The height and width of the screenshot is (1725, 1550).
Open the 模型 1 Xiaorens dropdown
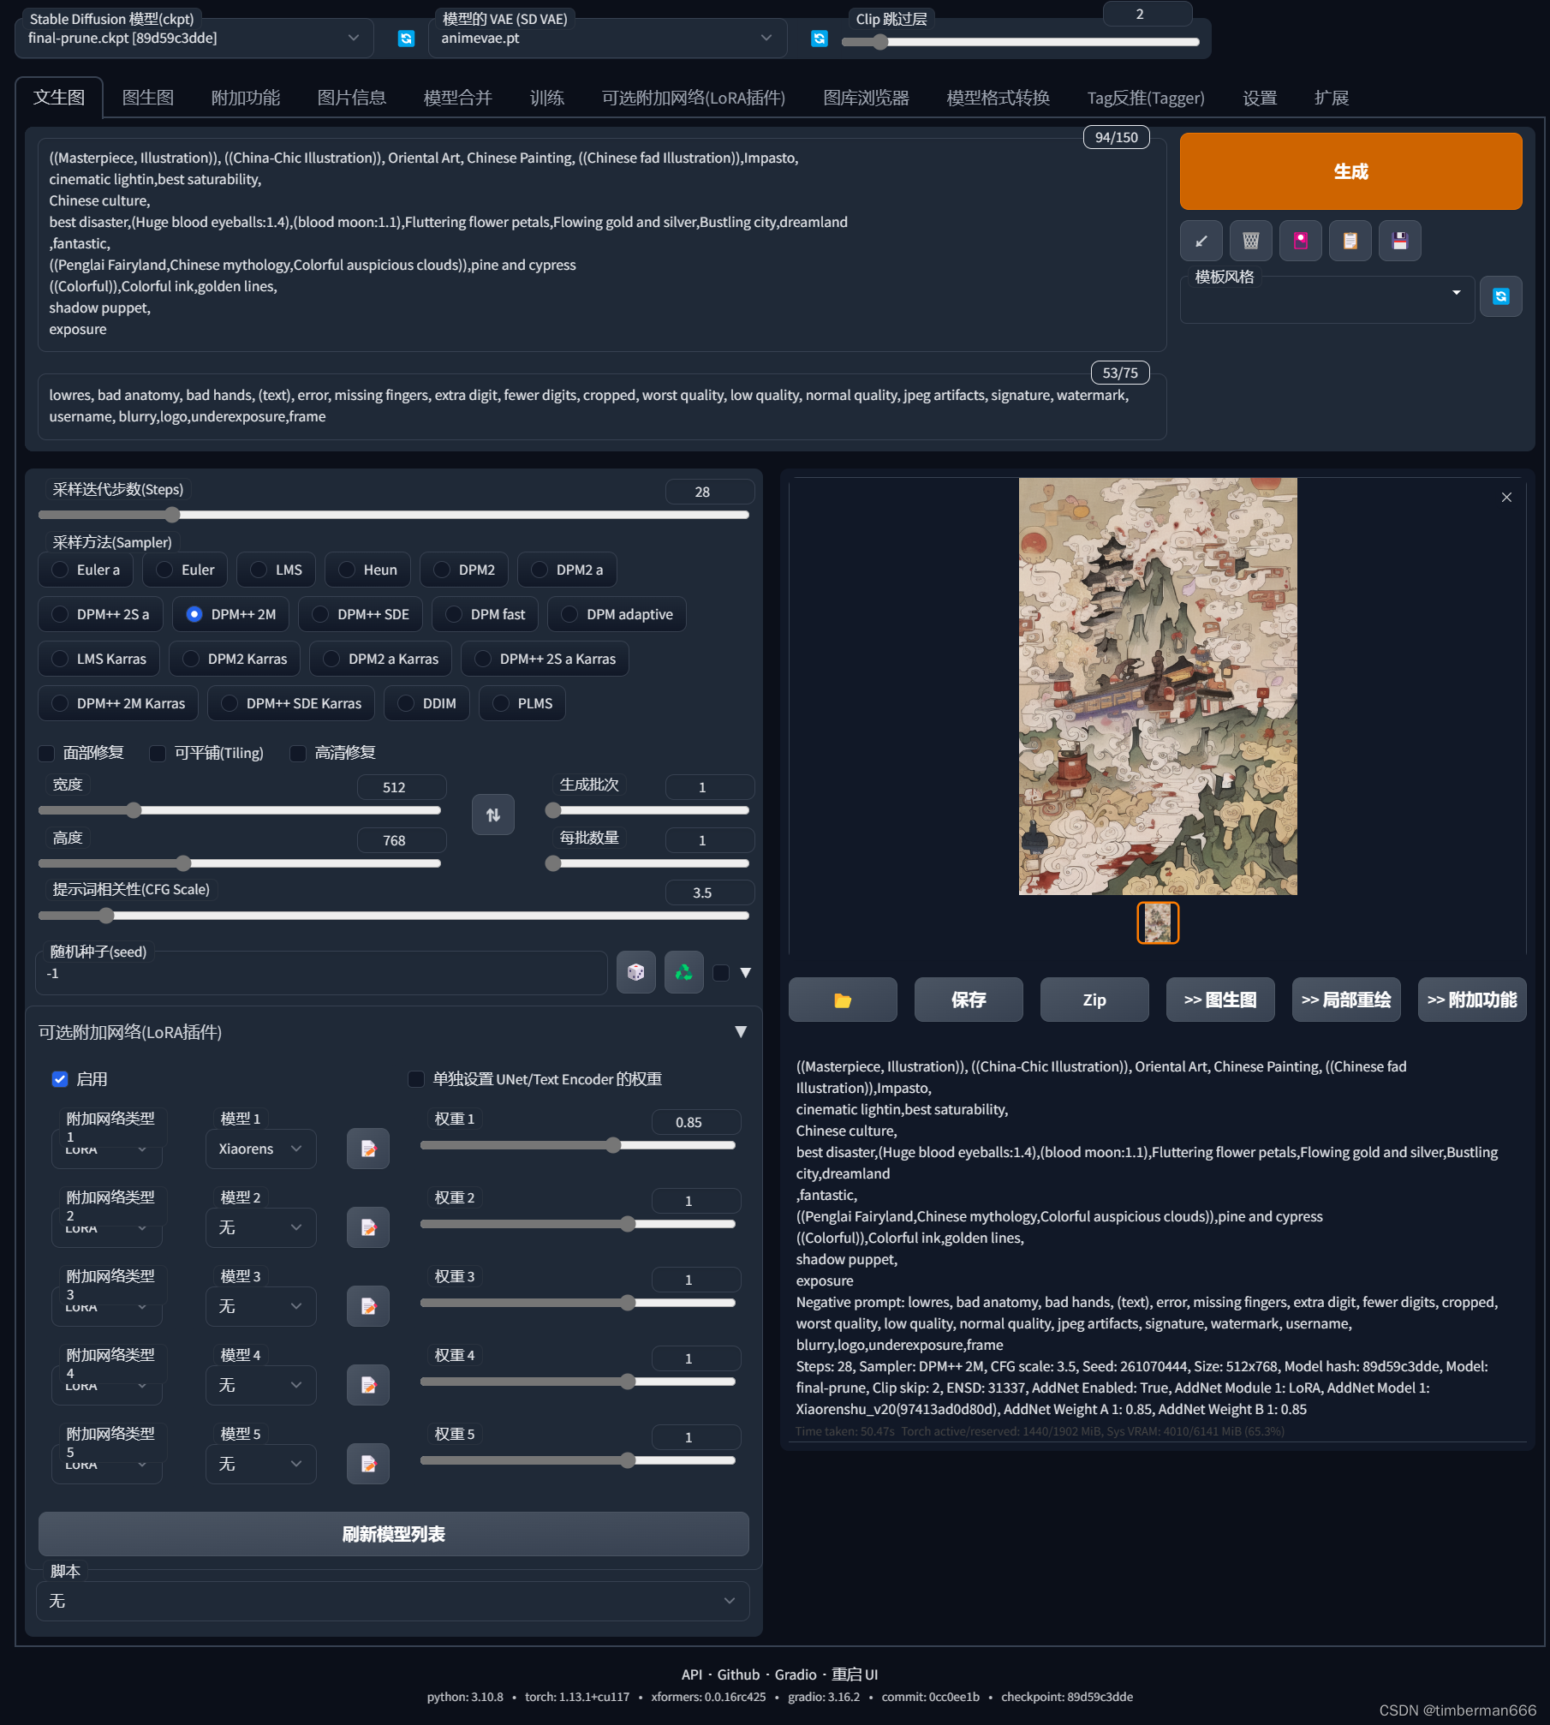coord(261,1149)
